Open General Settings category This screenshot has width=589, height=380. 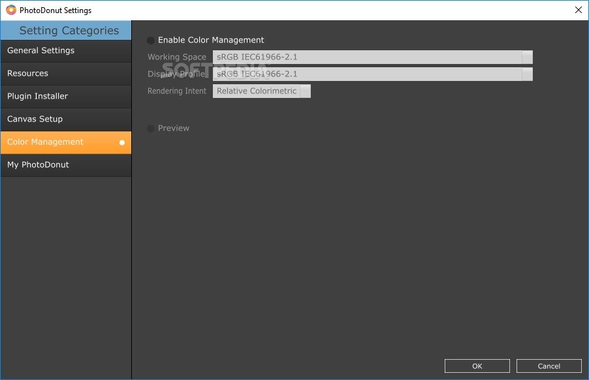click(66, 51)
